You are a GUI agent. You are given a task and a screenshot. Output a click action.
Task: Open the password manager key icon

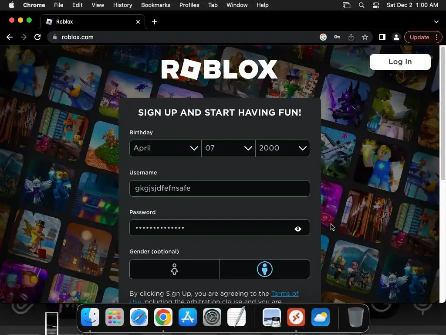point(337,38)
